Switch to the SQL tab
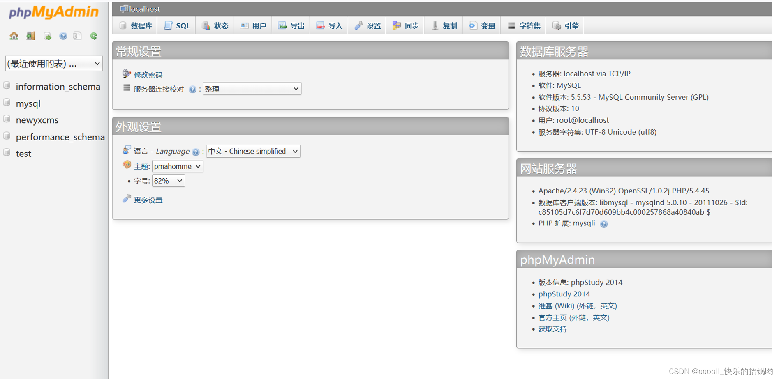 tap(177, 26)
